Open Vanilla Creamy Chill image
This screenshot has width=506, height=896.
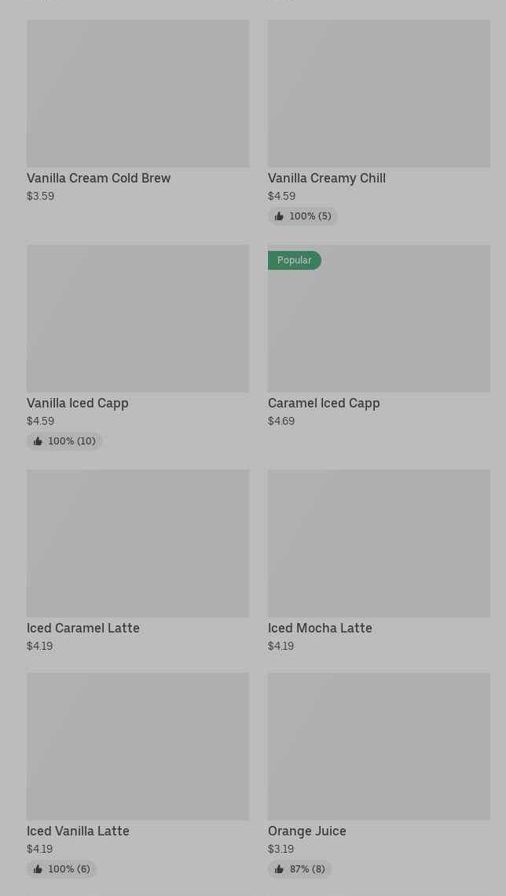pyautogui.click(x=379, y=94)
